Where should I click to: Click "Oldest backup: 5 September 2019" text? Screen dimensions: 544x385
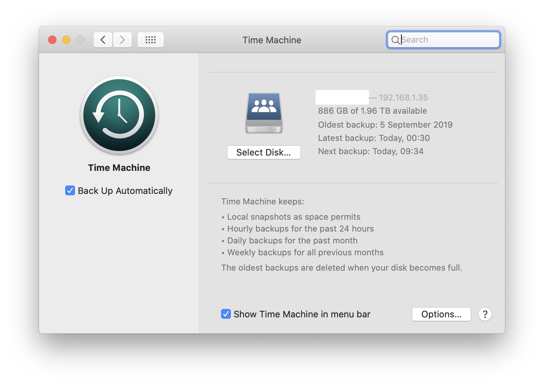pos(385,125)
